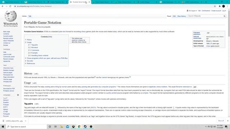Show hidden system tray icons
Screen dimensions: 230x129
pos(206,126)
